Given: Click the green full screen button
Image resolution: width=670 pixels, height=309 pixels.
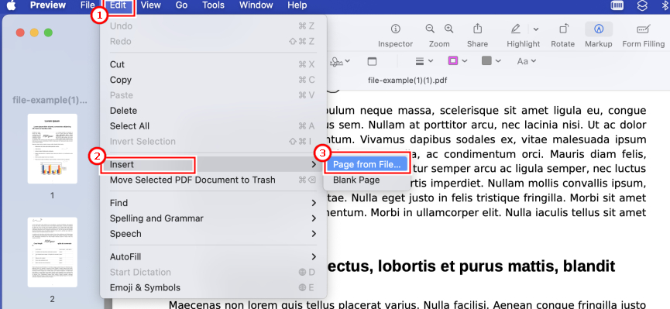Looking at the screenshot, I should 48,33.
